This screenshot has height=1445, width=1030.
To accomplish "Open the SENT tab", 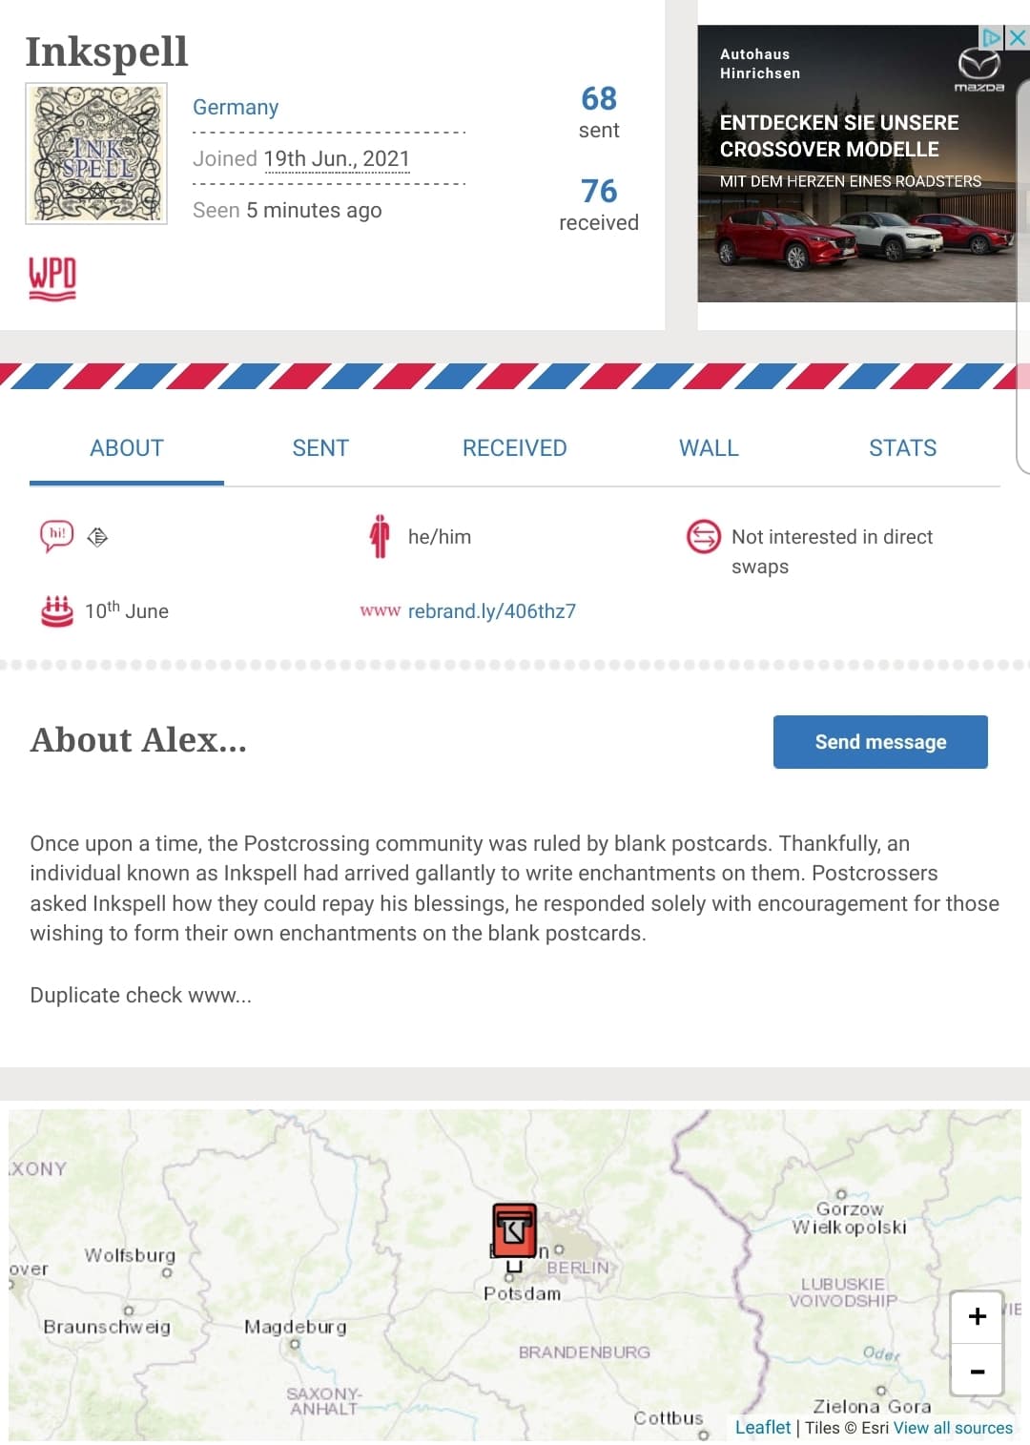I will [320, 448].
